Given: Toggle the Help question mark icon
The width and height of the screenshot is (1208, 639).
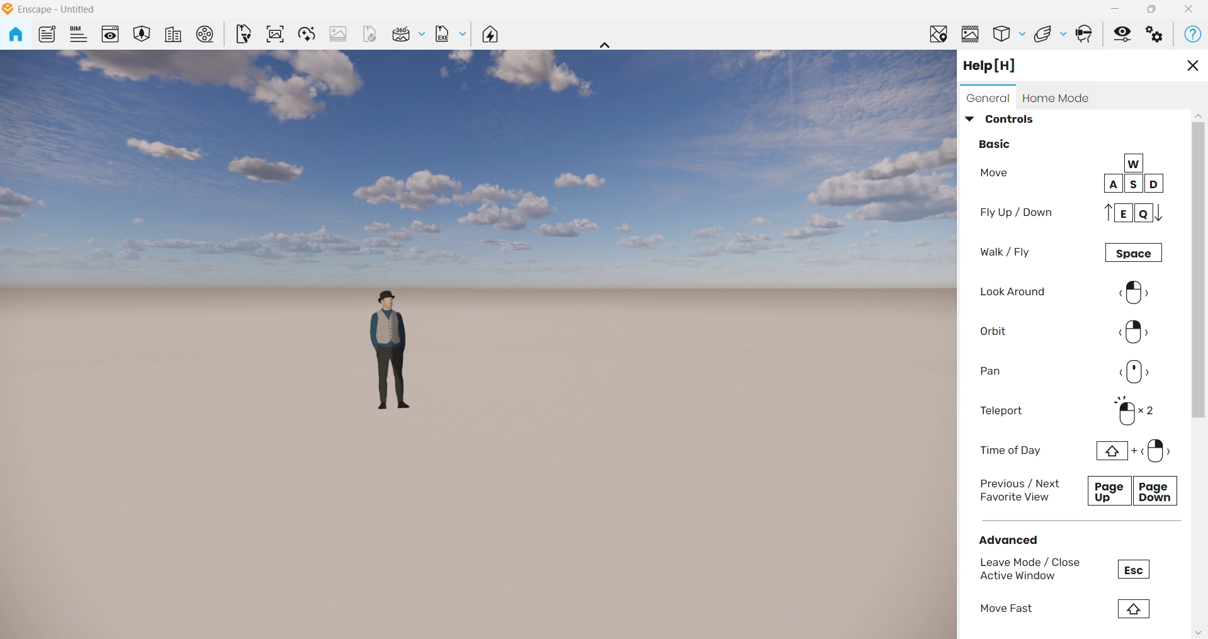Looking at the screenshot, I should 1193,34.
